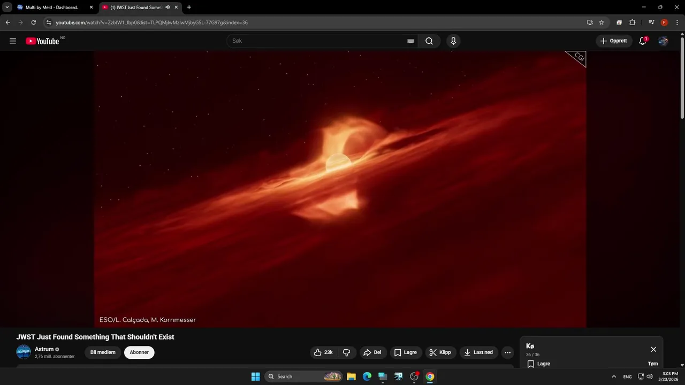The image size is (685, 385).
Task: Open Microsoft Edge from the taskbar
Action: 367,376
